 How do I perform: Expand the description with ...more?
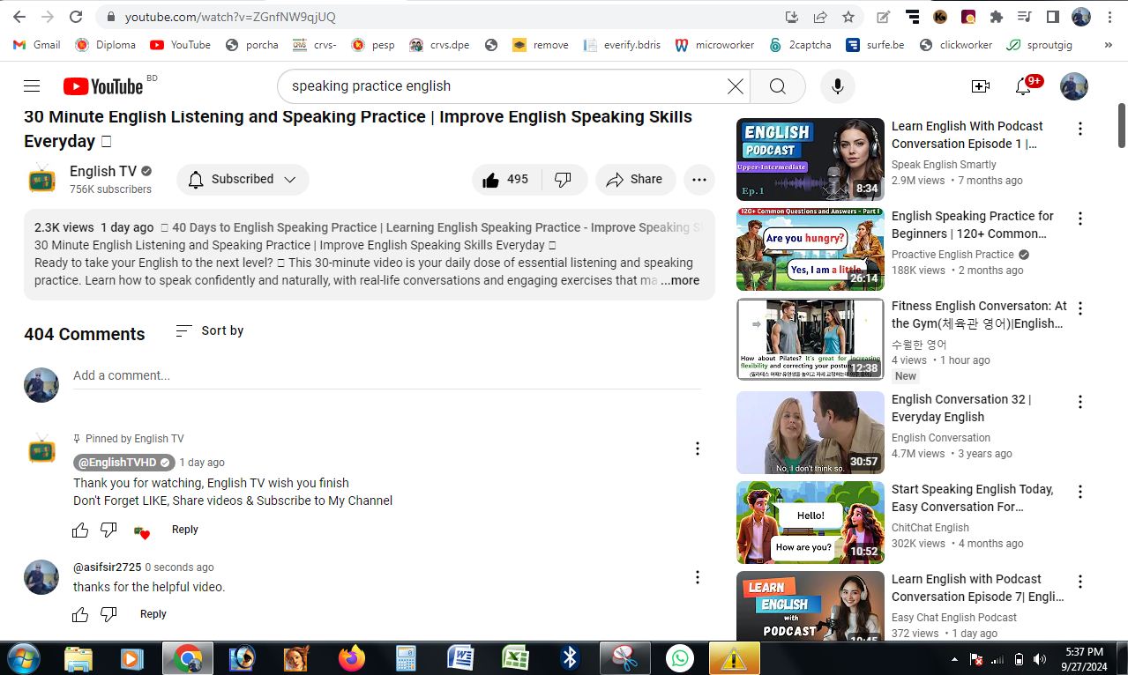[680, 280]
